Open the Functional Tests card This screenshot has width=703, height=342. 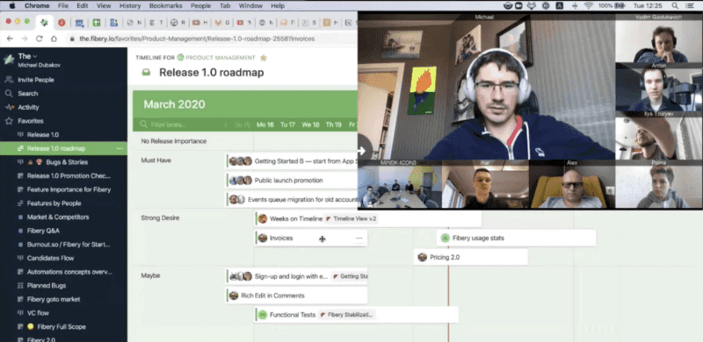click(x=356, y=315)
